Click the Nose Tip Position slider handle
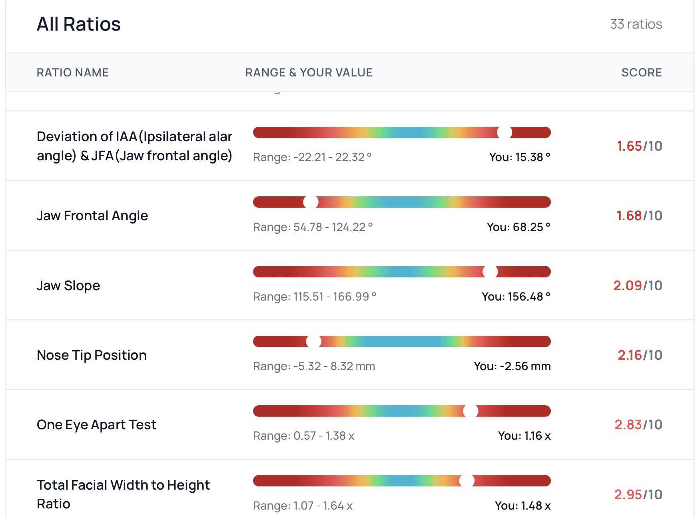 point(313,341)
